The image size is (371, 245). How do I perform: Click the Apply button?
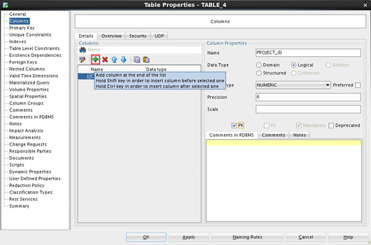189,237
